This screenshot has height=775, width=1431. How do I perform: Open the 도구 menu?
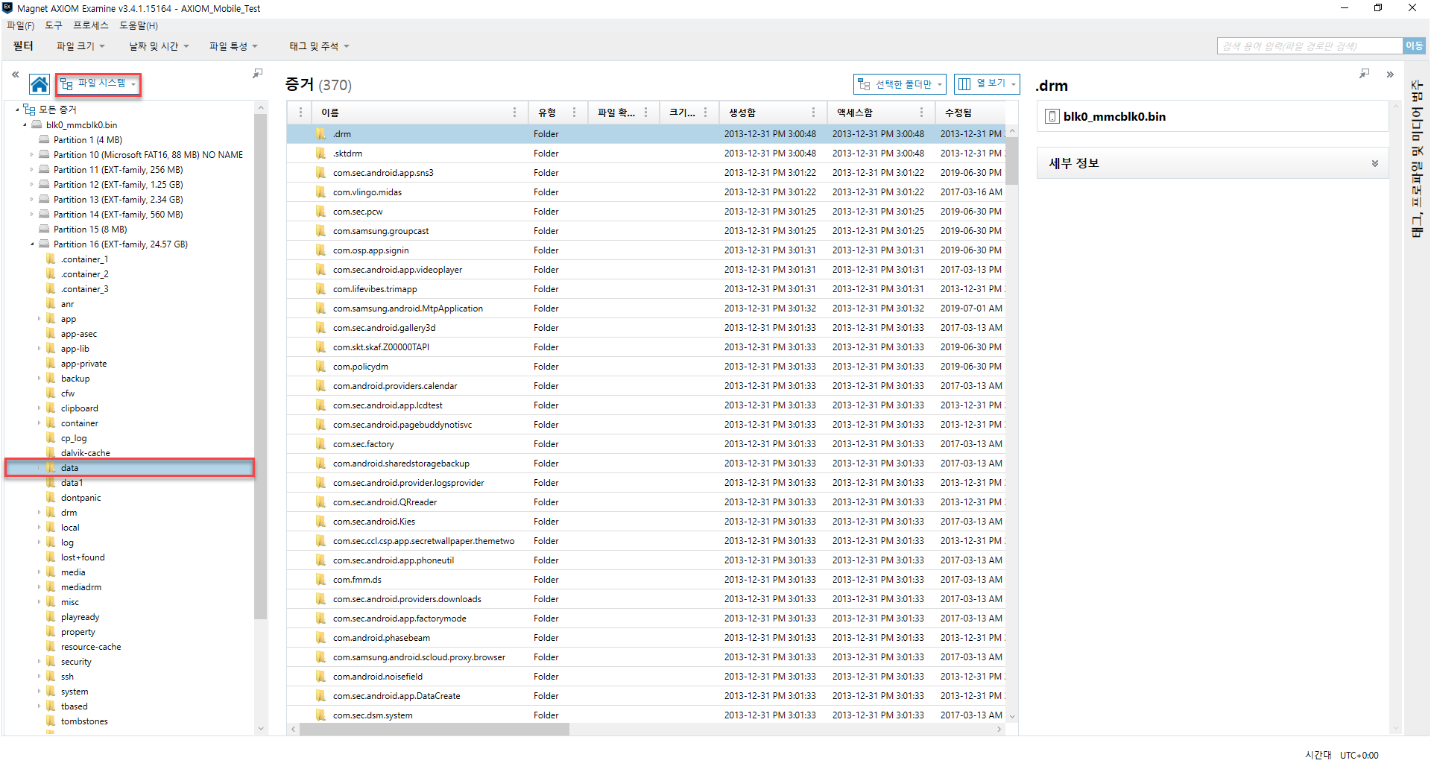(54, 25)
